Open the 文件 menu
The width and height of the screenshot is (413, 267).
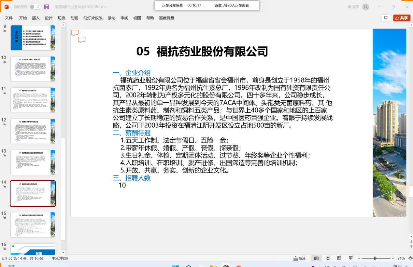point(9,18)
